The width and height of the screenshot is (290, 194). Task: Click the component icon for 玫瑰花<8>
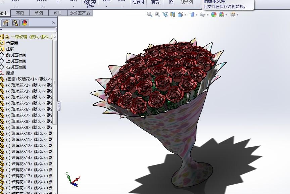tap(2, 122)
